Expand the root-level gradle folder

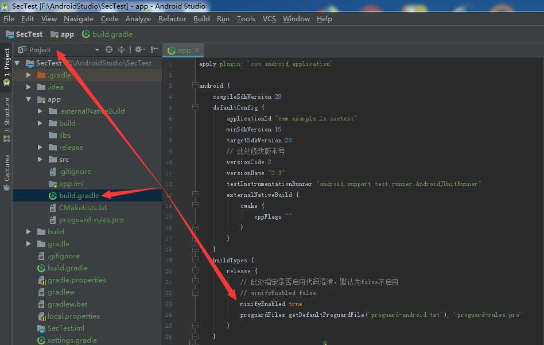[x=29, y=243]
